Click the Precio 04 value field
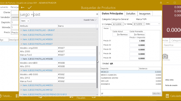Viewport: 181px width, 101px height. 137,54
